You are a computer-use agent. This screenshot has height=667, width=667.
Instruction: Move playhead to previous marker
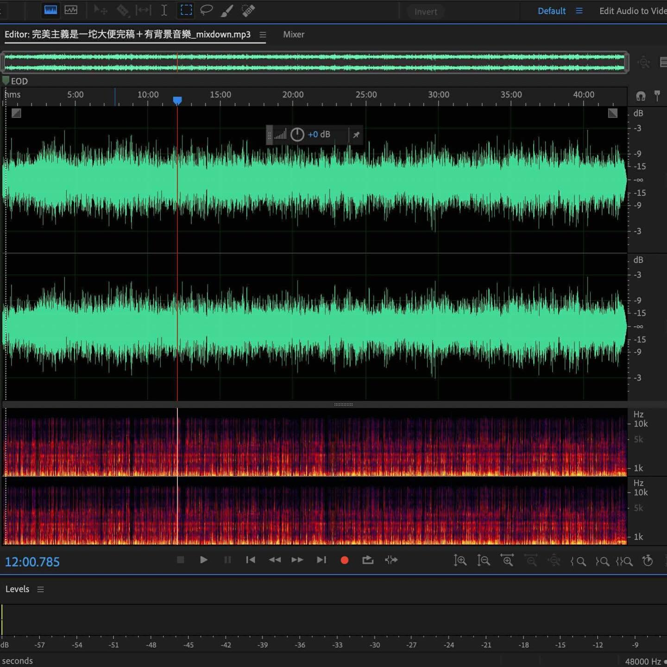coord(251,560)
